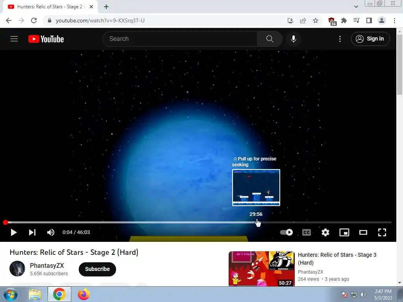Viewport: 403px width, 302px height.
Task: Go to the YouTube home logo
Action: (46, 39)
